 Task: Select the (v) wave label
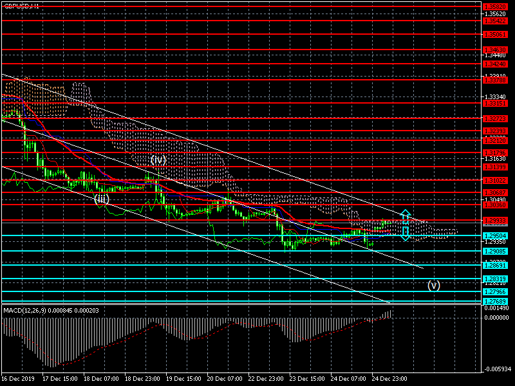pyautogui.click(x=434, y=285)
